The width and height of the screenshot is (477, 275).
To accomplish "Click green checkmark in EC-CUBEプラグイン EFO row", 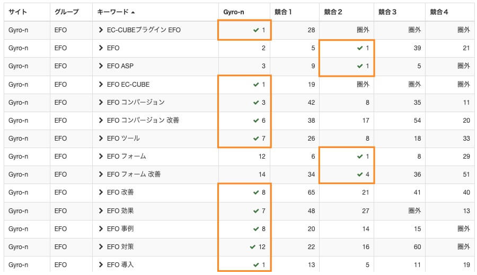I will [x=256, y=30].
